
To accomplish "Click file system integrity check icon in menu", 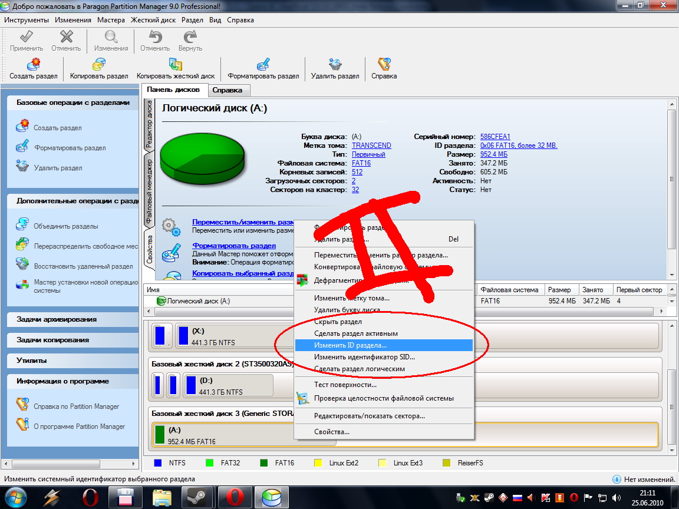I will 303,398.
